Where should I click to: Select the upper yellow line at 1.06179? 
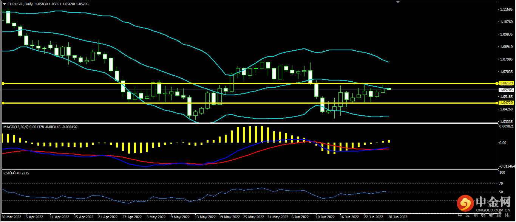click(x=249, y=83)
